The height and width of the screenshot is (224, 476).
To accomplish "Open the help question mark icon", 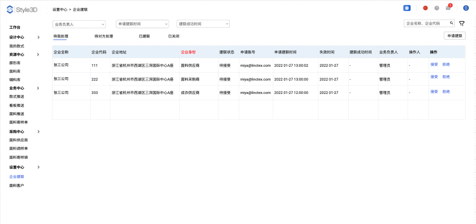I will click(x=436, y=8).
